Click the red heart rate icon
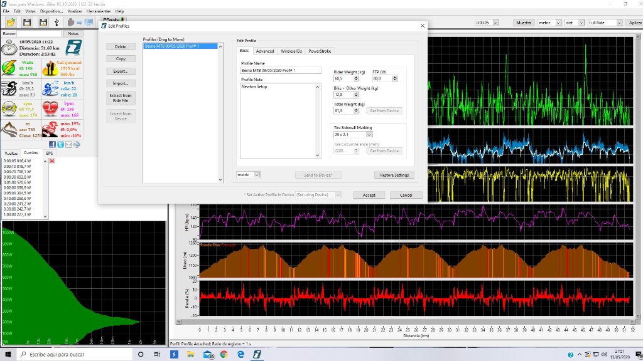Screen dimensions: 643x361 [x=51, y=108]
